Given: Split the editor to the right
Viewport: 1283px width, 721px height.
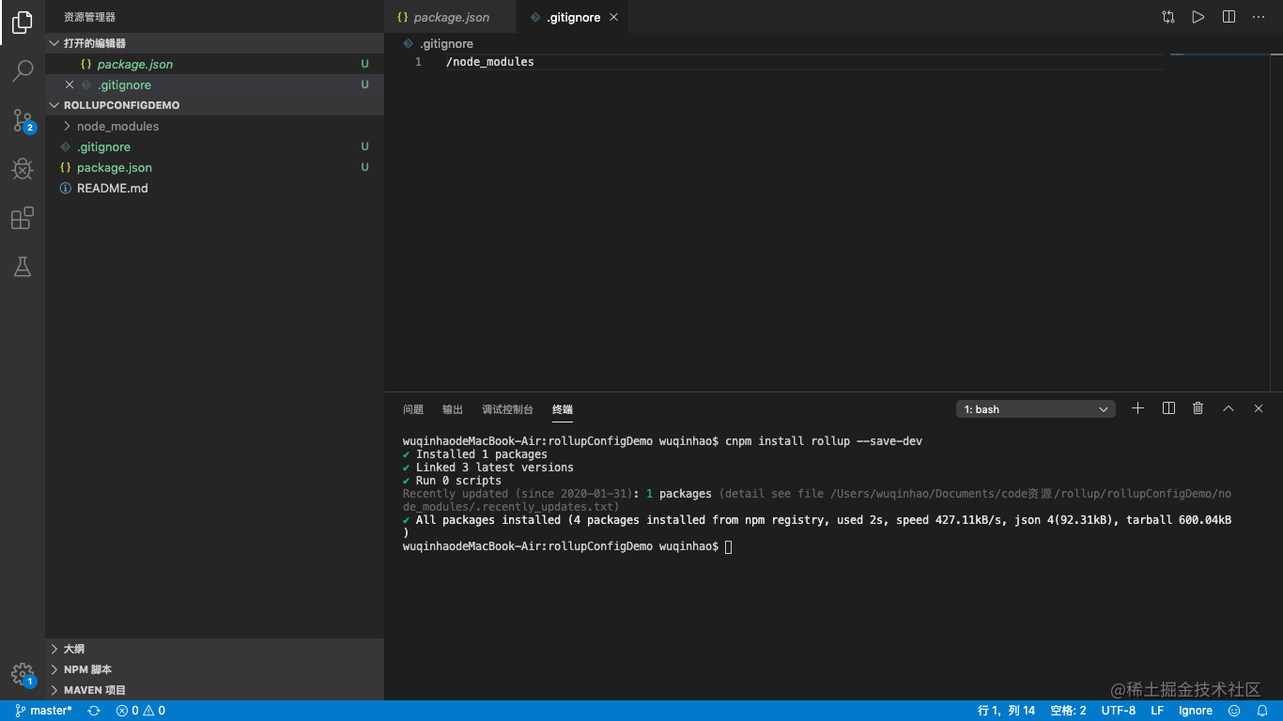Looking at the screenshot, I should [x=1229, y=17].
